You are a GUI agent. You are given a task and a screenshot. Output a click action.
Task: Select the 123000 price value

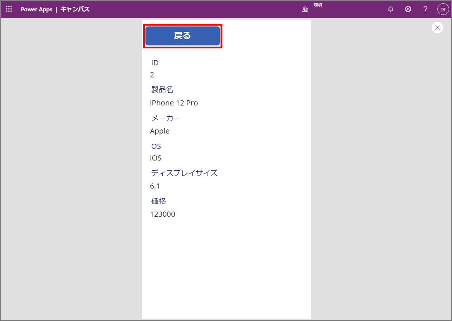pos(163,214)
